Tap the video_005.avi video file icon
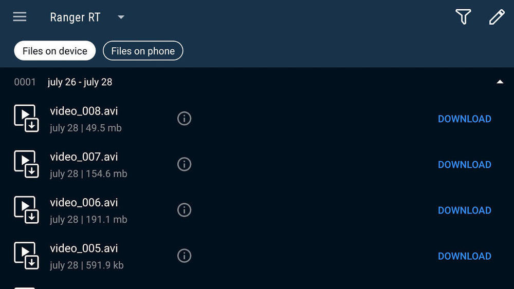This screenshot has width=514, height=289. coord(26,256)
